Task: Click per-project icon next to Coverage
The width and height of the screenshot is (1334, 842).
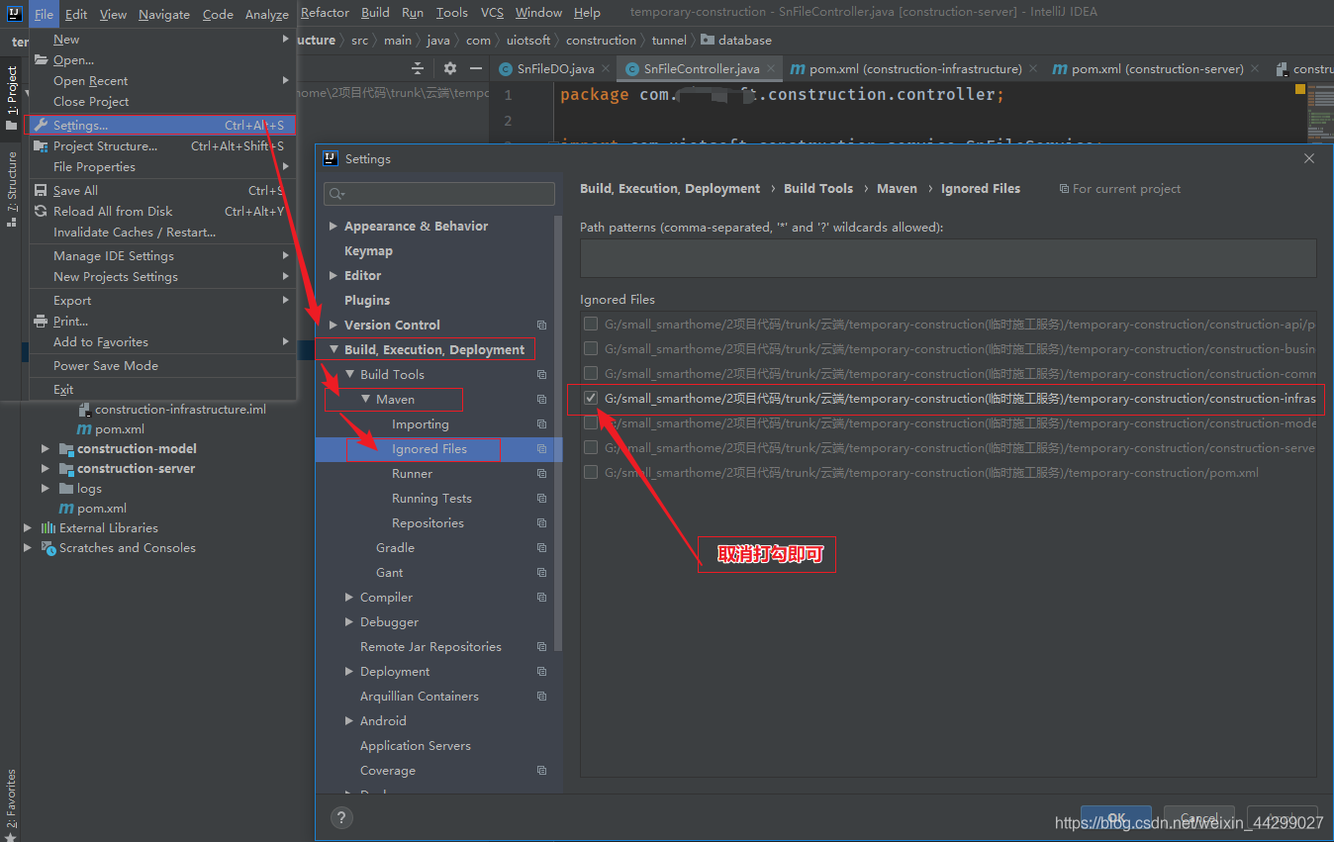Action: point(541,770)
